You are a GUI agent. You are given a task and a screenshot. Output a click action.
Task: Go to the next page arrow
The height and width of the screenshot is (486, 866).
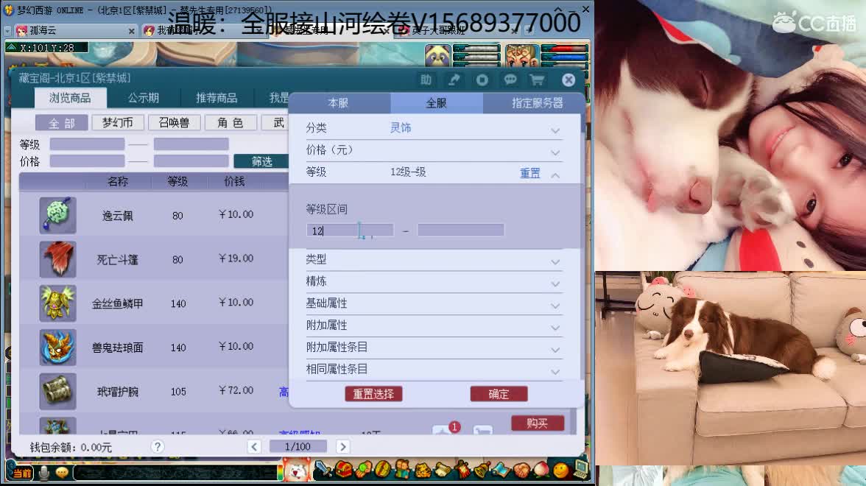pos(343,446)
